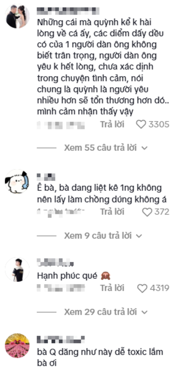The height and width of the screenshot is (374, 173).
Task: Expand 'Xem 55 câu trả lời' replies
Action: (x=100, y=148)
